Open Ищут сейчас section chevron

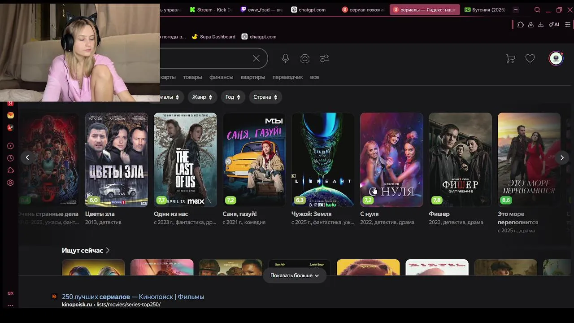pyautogui.click(x=108, y=250)
